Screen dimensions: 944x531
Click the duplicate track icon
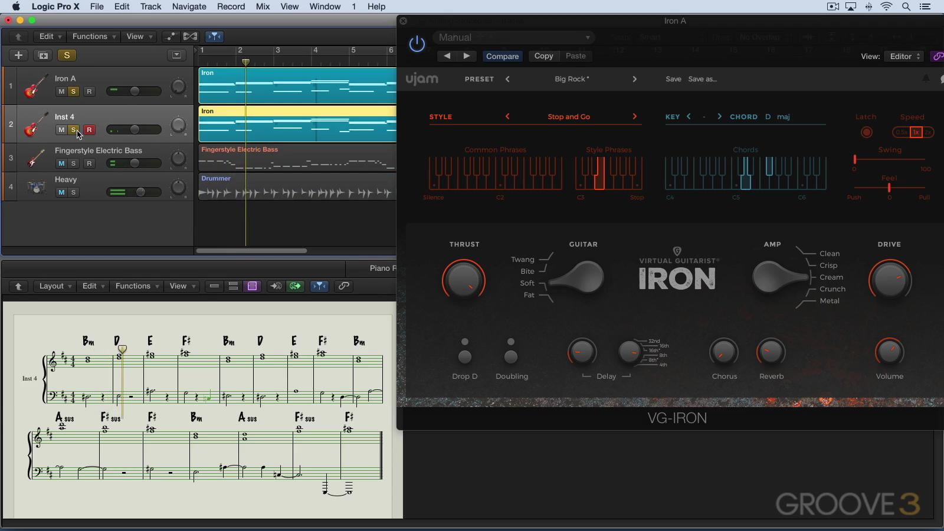click(x=43, y=55)
